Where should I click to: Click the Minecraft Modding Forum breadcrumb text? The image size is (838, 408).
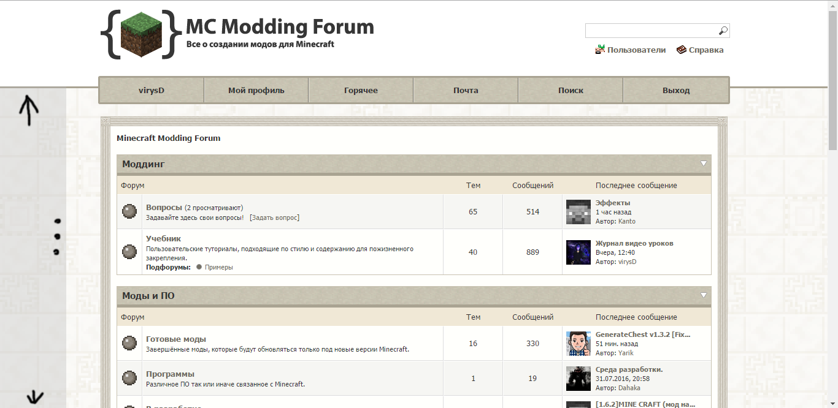click(x=169, y=138)
